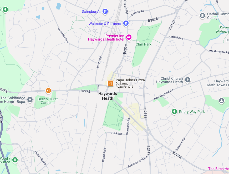
Task: Click the Beech Hurst Gardens label
Action: click(48, 101)
